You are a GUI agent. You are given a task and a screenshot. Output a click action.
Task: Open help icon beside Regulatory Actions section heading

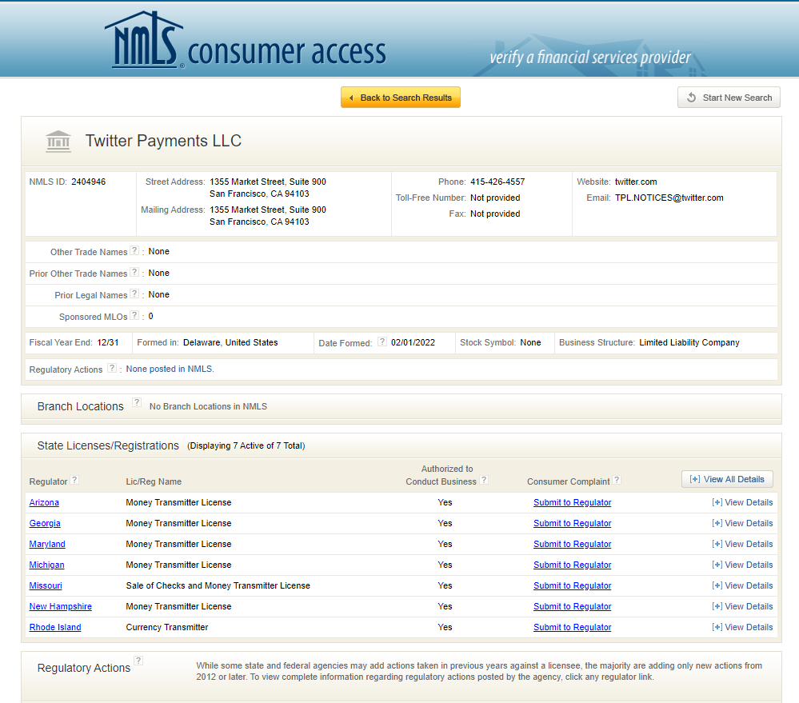138,661
